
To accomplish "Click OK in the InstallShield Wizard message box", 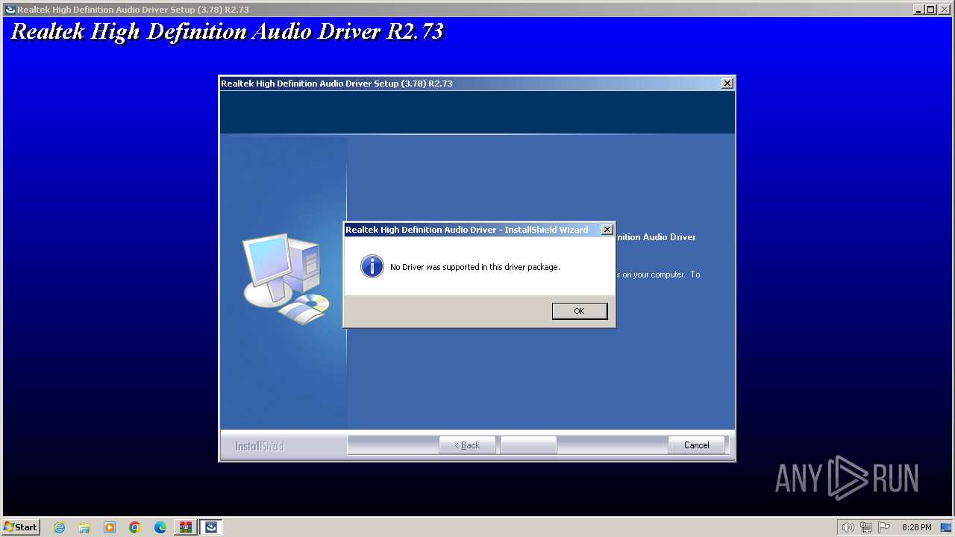I will tap(580, 311).
